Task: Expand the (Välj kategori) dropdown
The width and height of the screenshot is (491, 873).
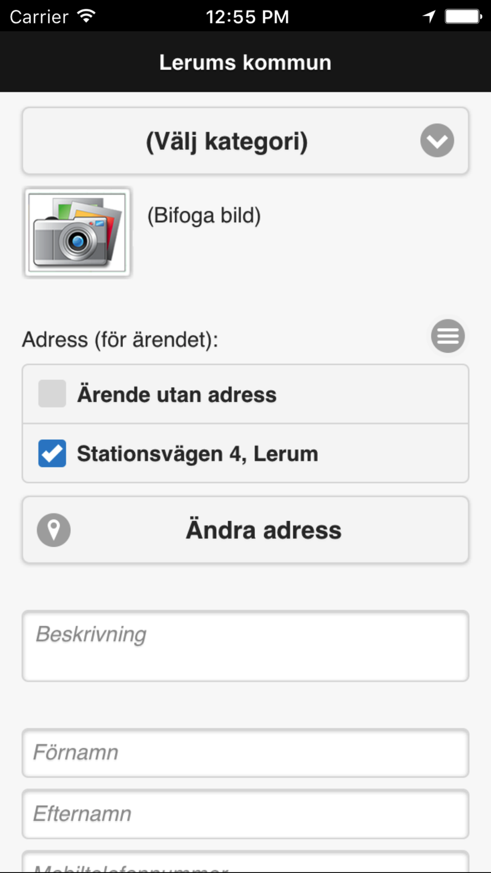Action: (x=245, y=141)
